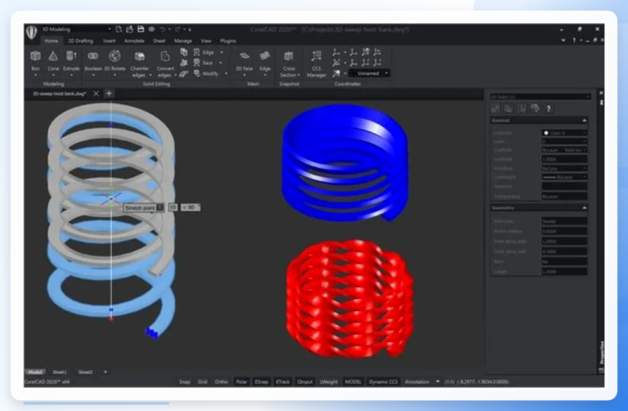
Task: Collapse the General properties section
Action: click(x=584, y=121)
